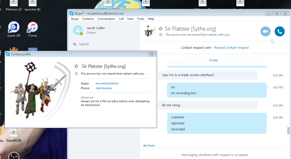
Task: Close the Contact profile window
Action: pos(152,54)
